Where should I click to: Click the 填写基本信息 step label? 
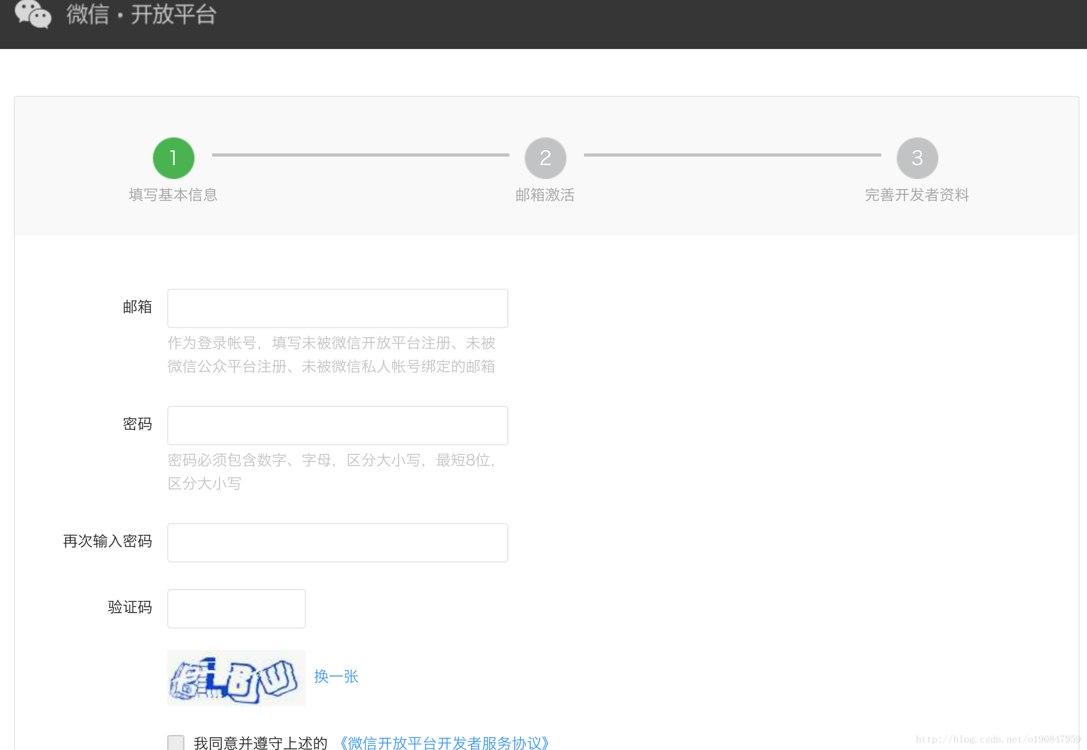point(173,195)
